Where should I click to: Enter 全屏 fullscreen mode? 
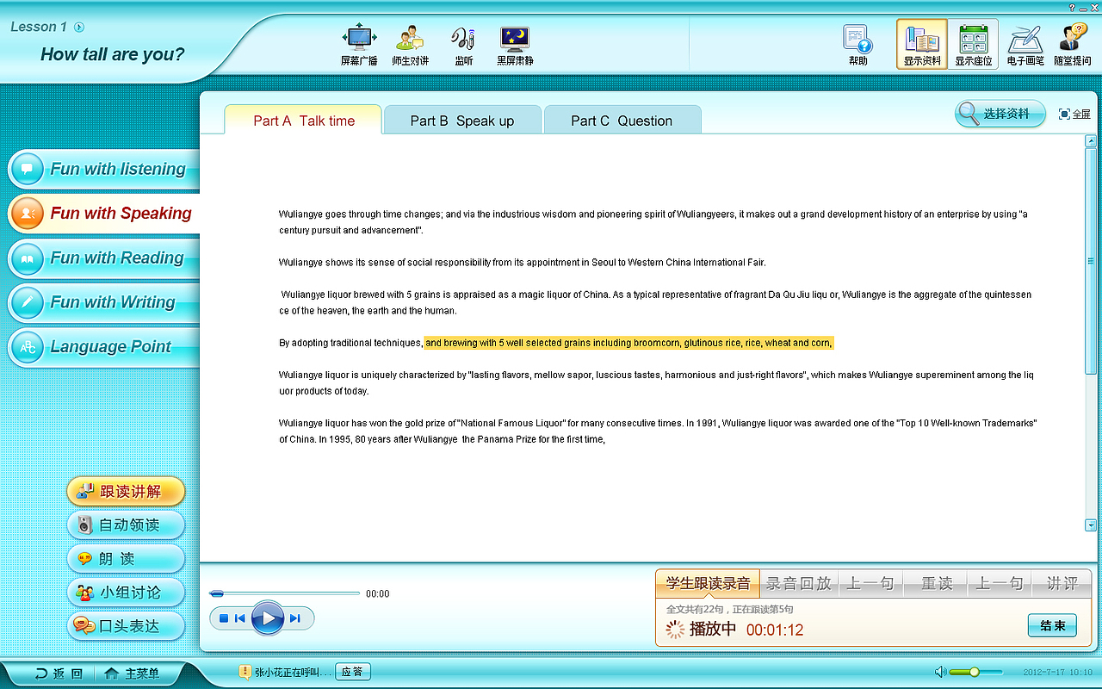1074,114
